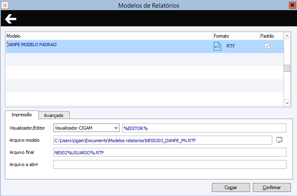Viewport: 297px width, 196px height.
Task: Click the Padrão column header
Action: [x=271, y=36]
